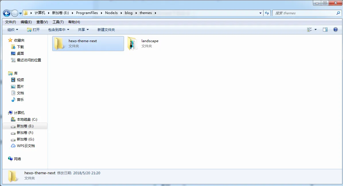Open the address bar history dropdown
Viewport: 343px width, 186px height.
[260, 13]
